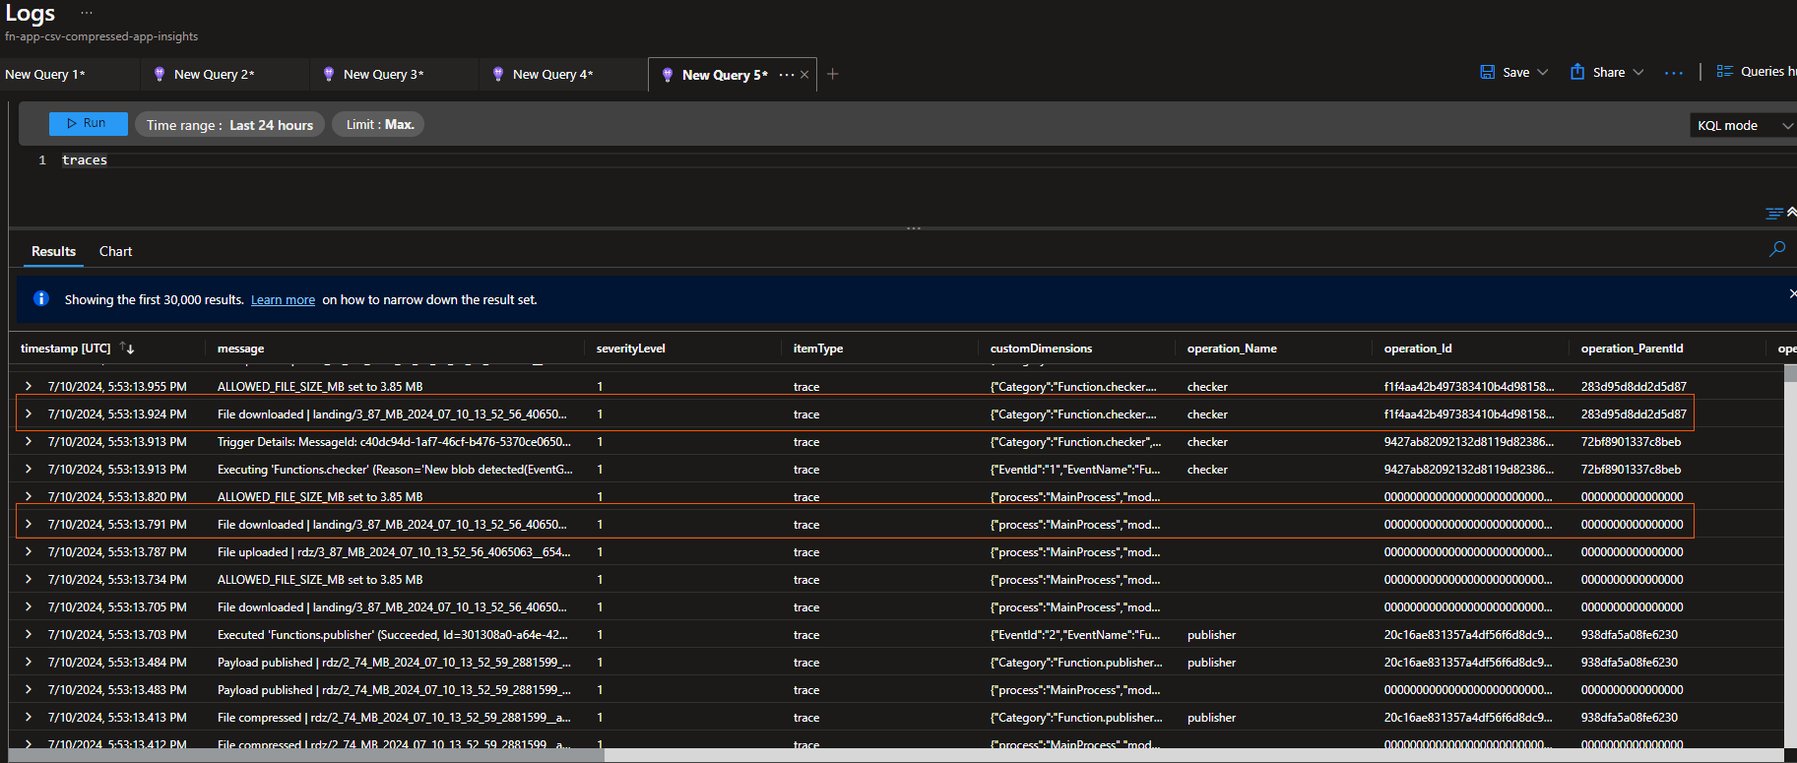
Task: Expand the 5:53:13.705 PM row
Action: [x=29, y=606]
